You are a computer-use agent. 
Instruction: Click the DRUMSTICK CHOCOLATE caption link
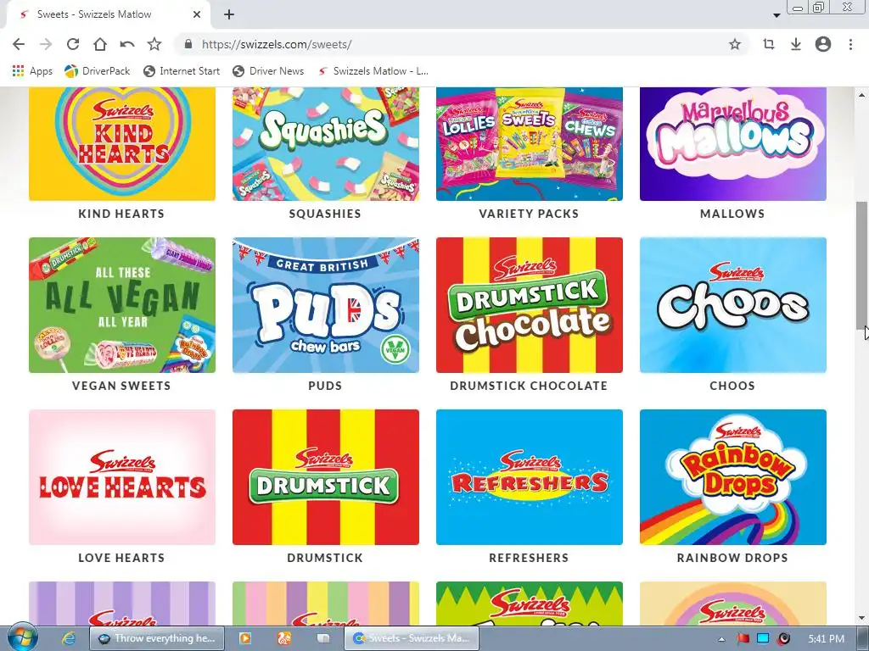(x=529, y=386)
